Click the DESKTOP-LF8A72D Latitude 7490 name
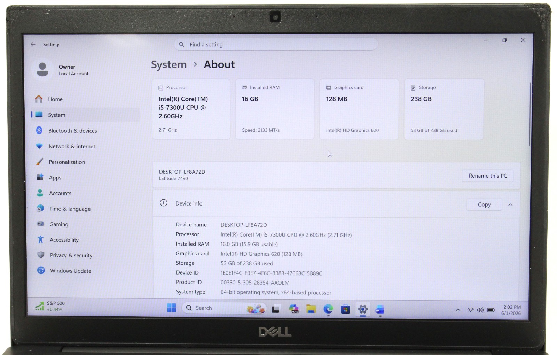This screenshot has width=557, height=355. click(182, 175)
